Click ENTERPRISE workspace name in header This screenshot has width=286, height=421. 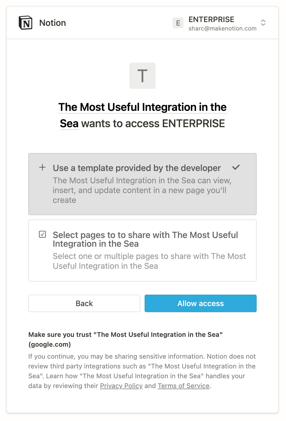212,19
